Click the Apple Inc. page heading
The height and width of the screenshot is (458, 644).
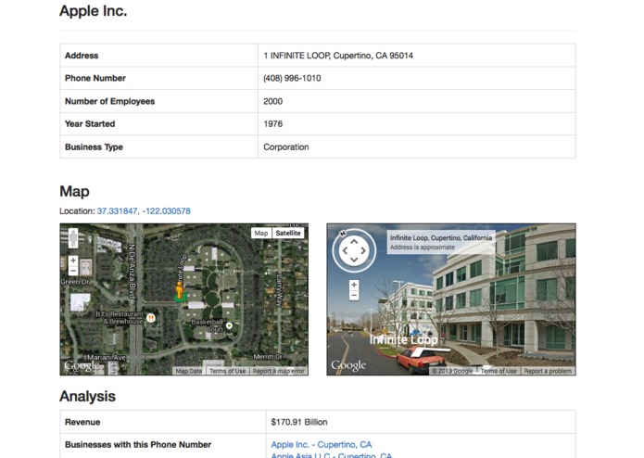click(x=94, y=11)
